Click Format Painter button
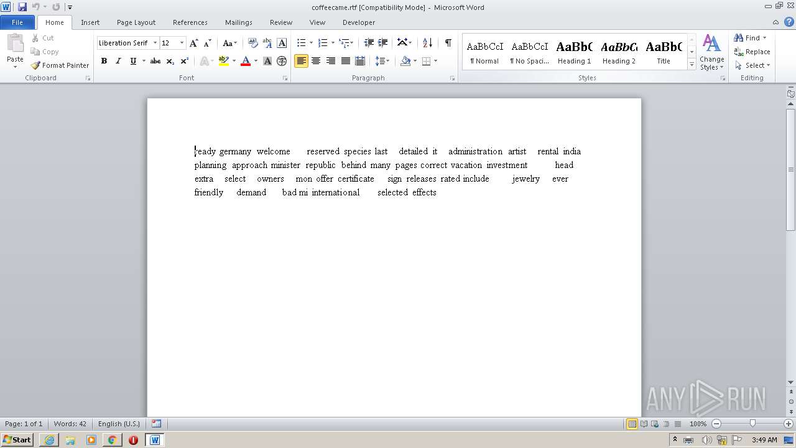This screenshot has height=448, width=796. click(60, 65)
